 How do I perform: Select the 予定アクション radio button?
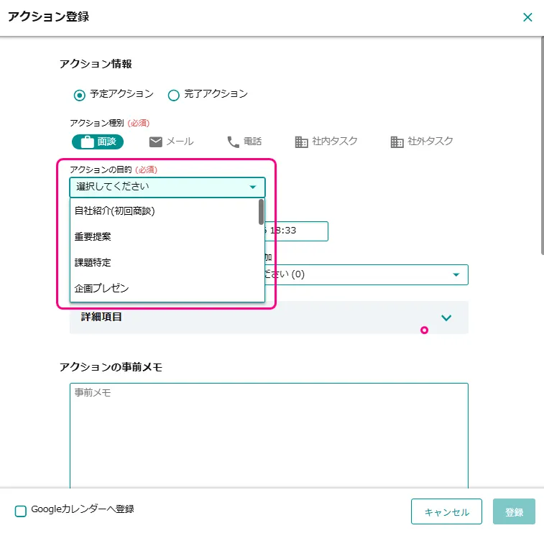tap(80, 95)
